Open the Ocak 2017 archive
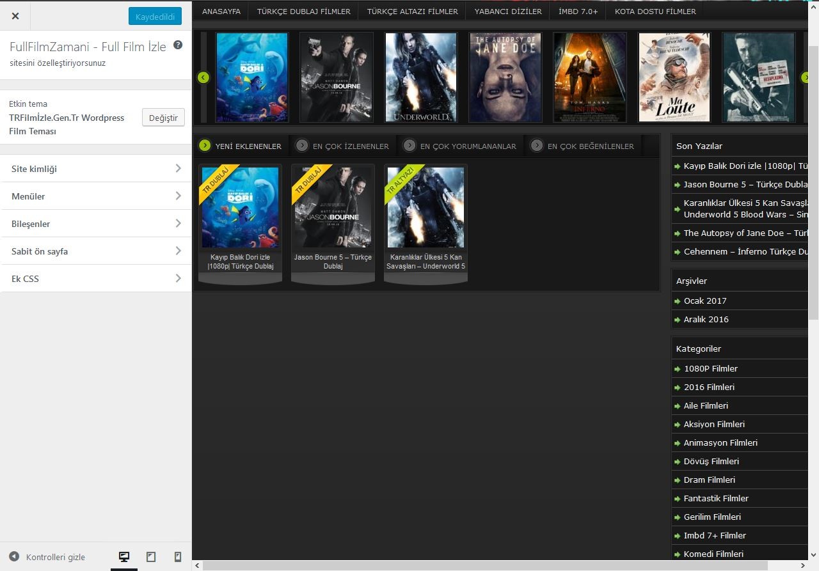The width and height of the screenshot is (819, 571). (x=705, y=301)
